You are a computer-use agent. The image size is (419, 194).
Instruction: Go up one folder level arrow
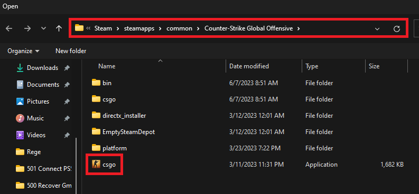(59, 28)
